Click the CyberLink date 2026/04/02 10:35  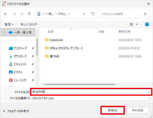point(130,40)
